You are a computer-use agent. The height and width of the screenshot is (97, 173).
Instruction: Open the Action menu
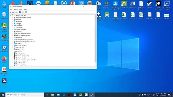(16, 10)
